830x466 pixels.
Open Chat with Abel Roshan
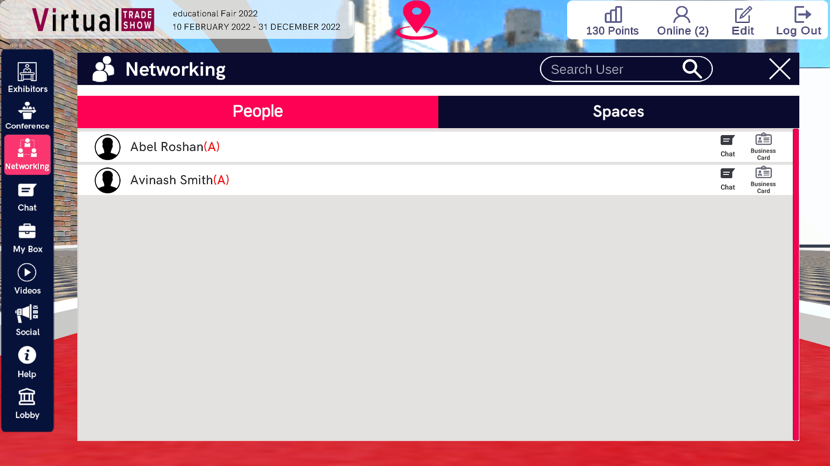[x=728, y=145]
